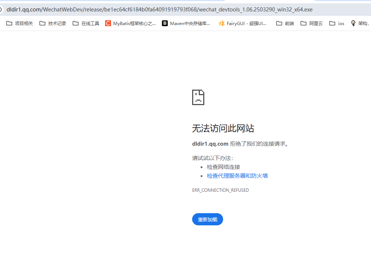Viewport: 371px width, 253px height.
Task: Click the folder icon beside 前端
Action: 279,23
